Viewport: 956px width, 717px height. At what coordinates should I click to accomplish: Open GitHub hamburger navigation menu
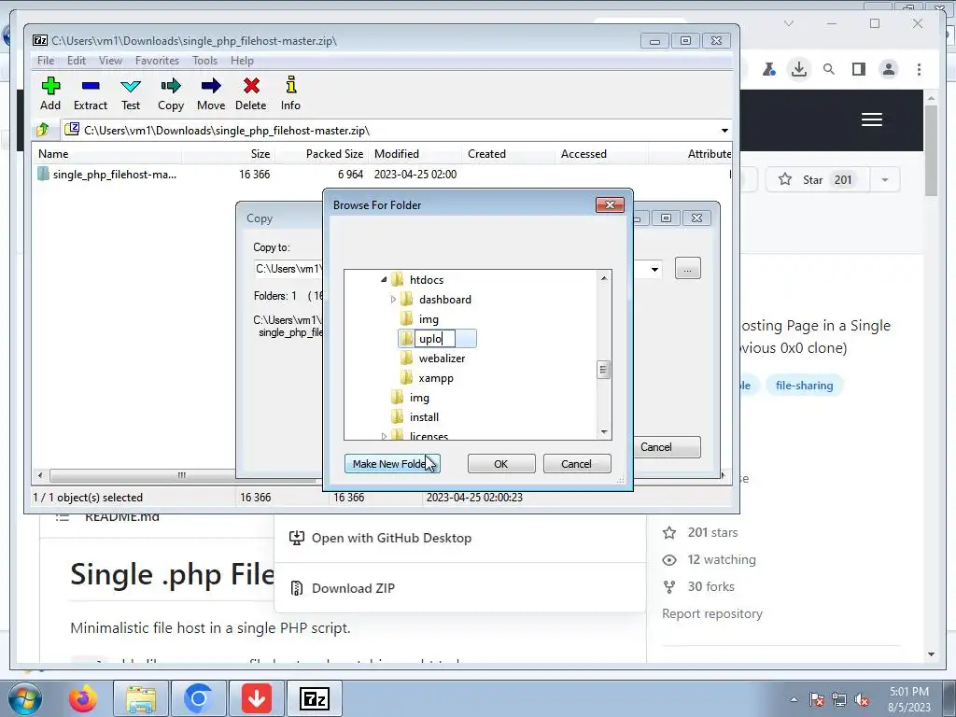[x=872, y=119]
